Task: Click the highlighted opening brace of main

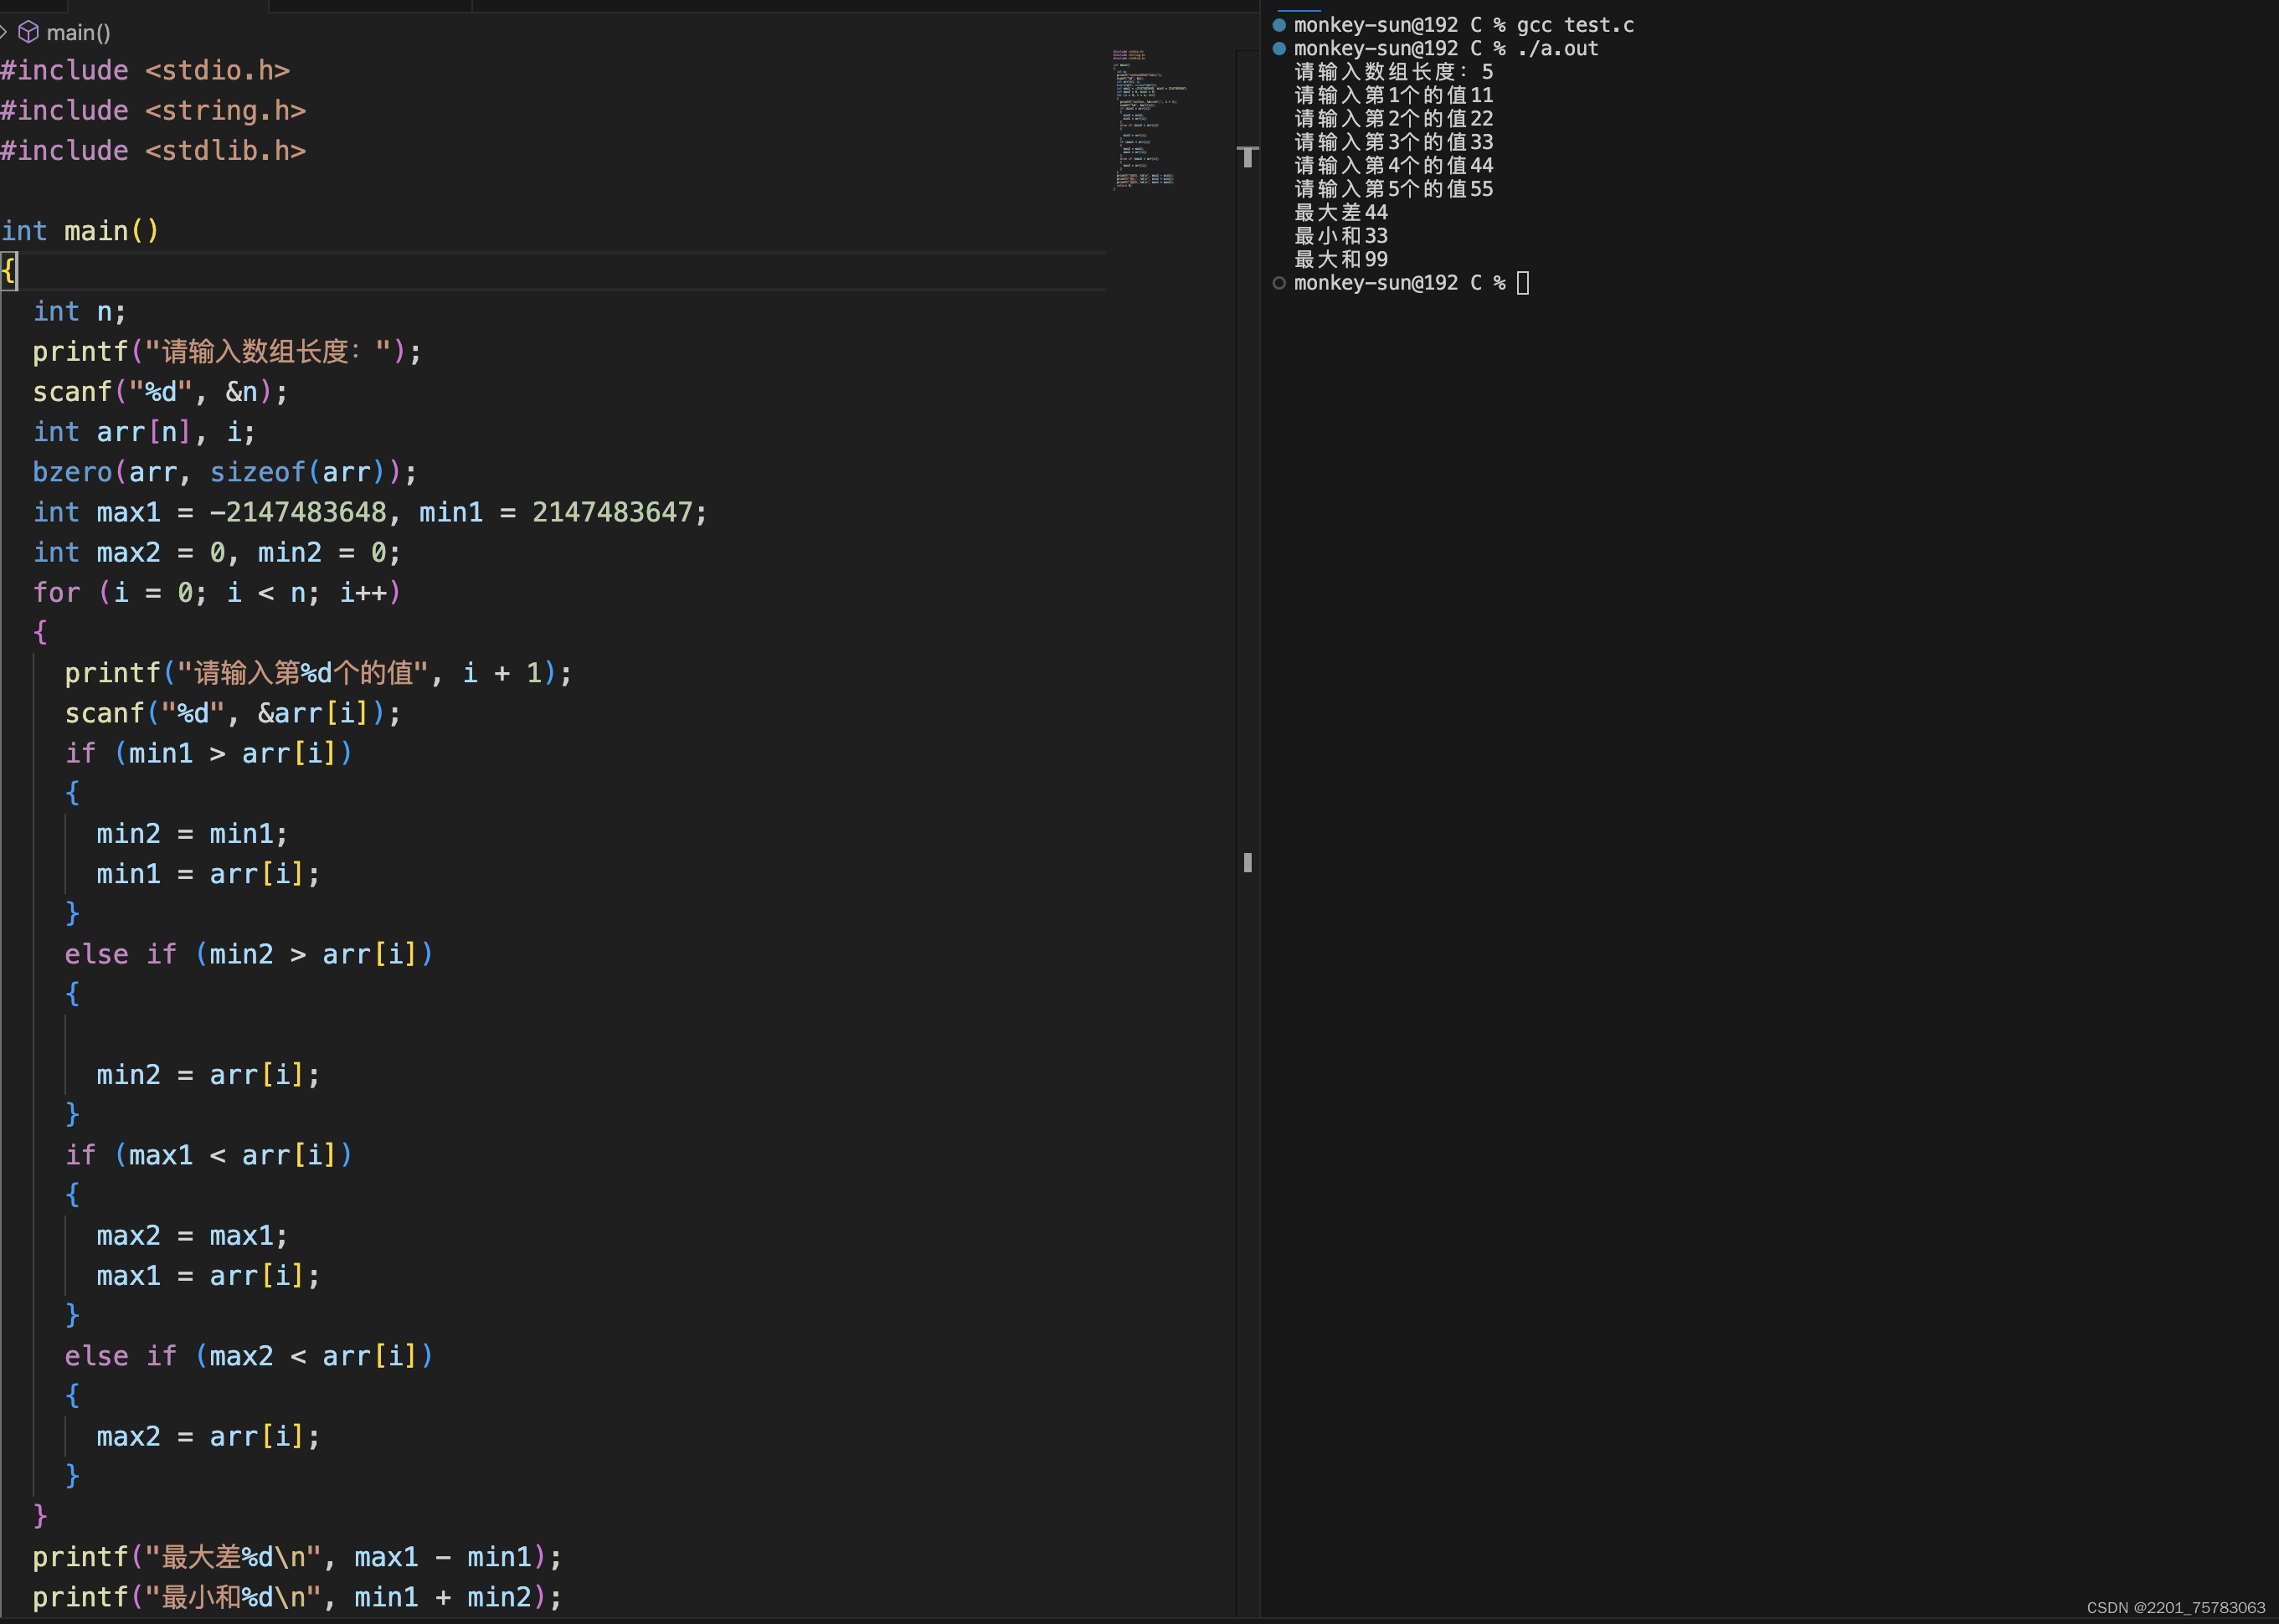Action: pyautogui.click(x=8, y=271)
